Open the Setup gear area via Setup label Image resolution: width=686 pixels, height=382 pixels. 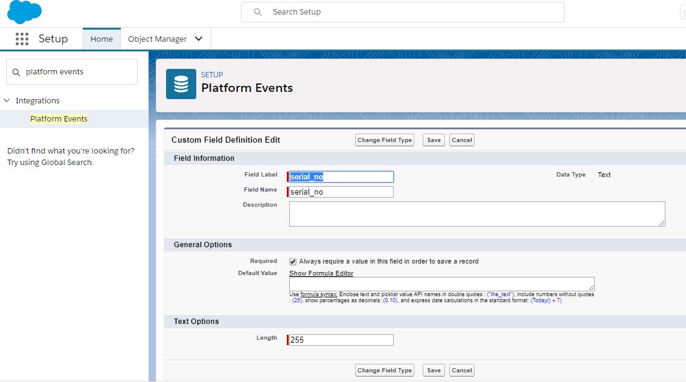[x=53, y=39]
